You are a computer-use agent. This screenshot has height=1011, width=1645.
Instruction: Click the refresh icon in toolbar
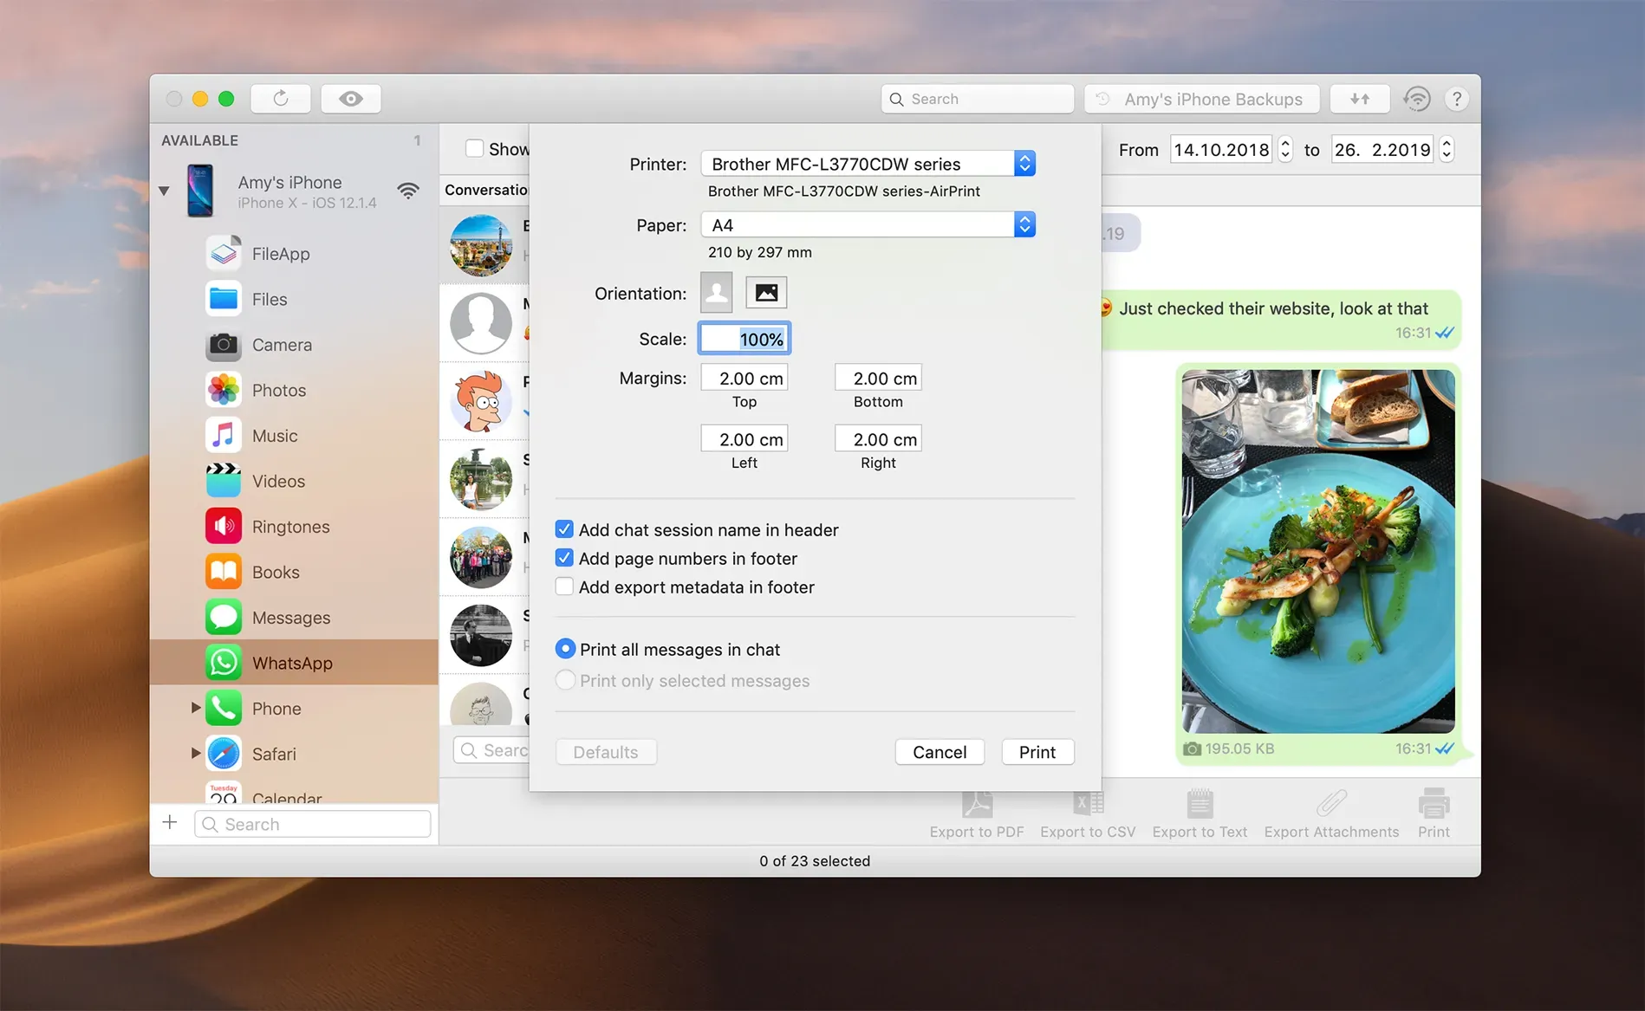280,99
